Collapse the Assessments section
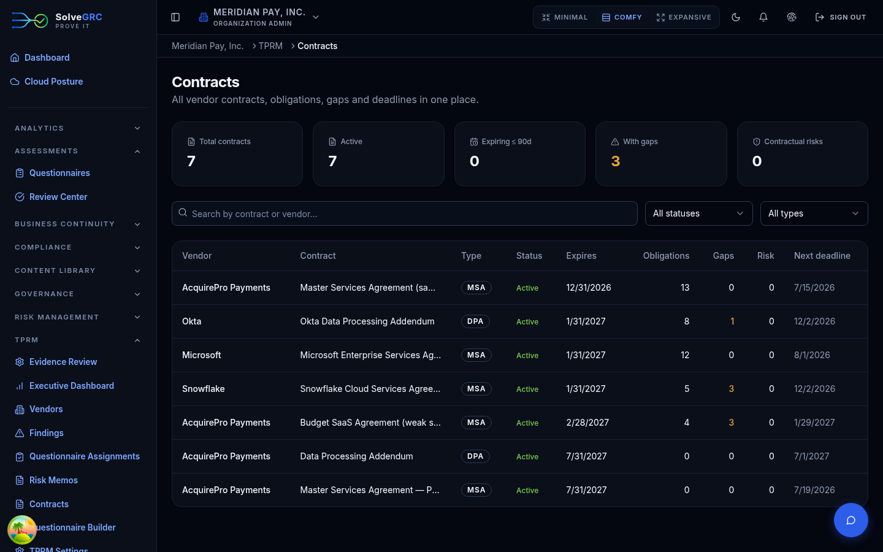The image size is (883, 552). (78, 151)
